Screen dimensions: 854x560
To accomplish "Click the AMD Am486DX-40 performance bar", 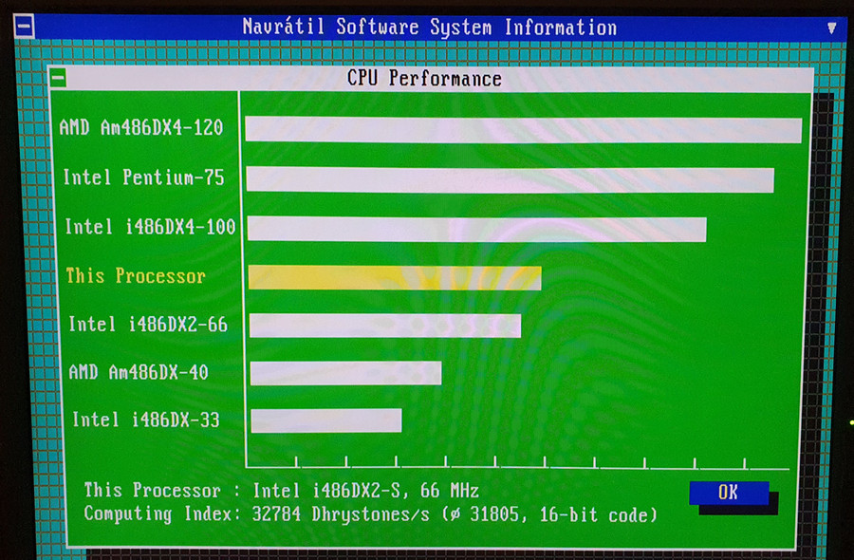I will pos(345,373).
